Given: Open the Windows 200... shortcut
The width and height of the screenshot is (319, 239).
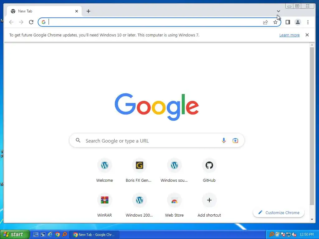Looking at the screenshot, I should (139, 205).
